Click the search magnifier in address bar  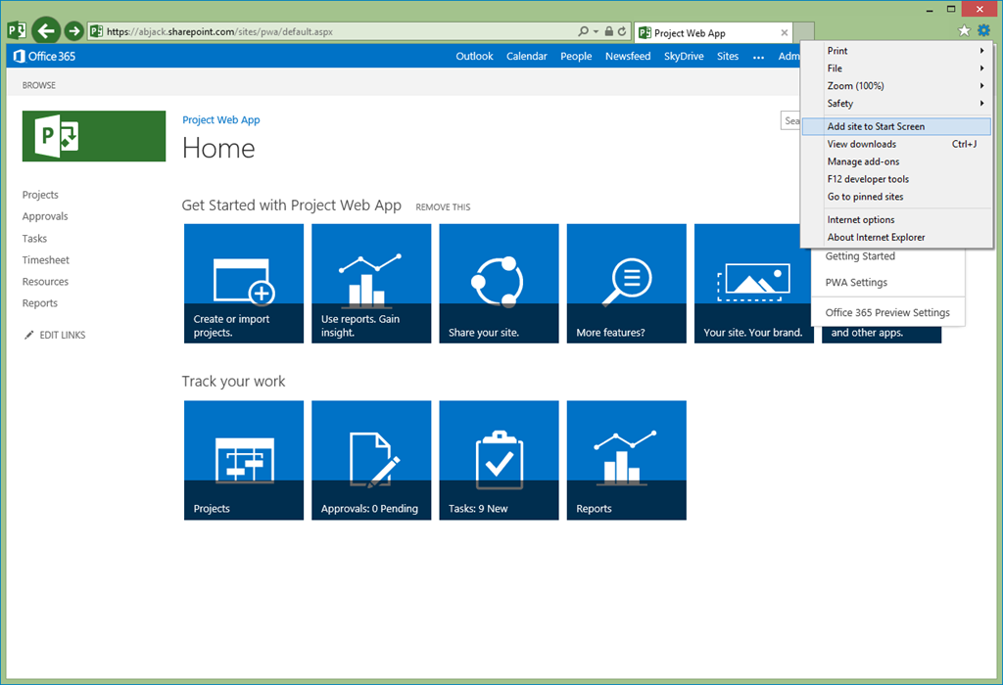coord(583,31)
